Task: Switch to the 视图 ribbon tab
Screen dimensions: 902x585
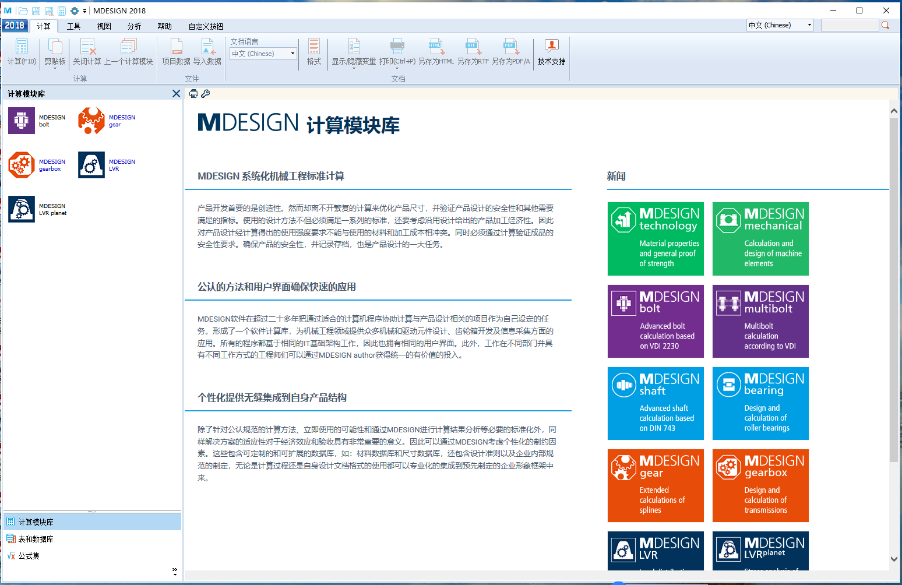Action: (x=104, y=26)
